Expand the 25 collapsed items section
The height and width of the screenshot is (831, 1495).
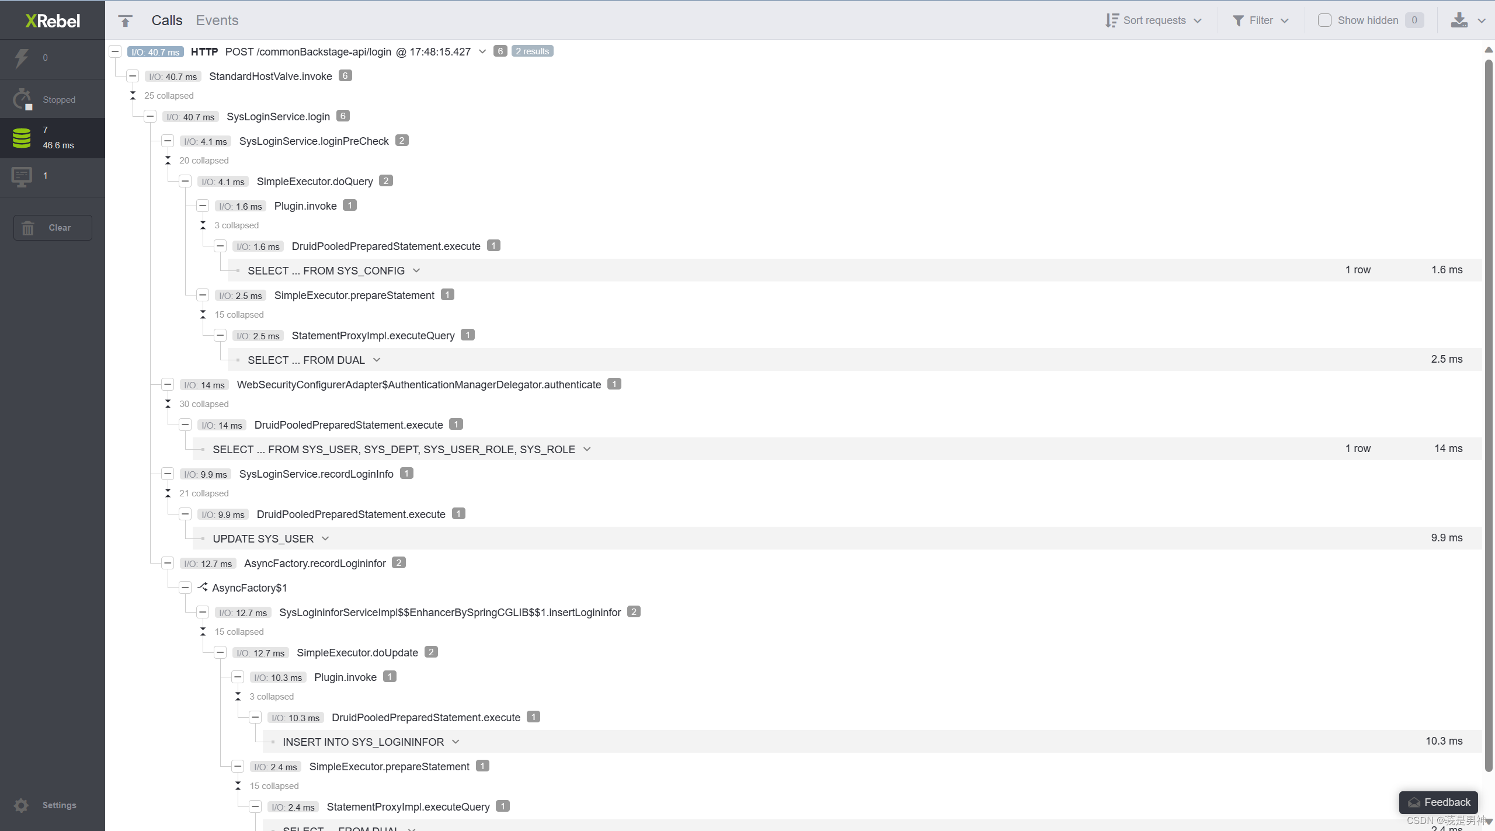point(134,95)
